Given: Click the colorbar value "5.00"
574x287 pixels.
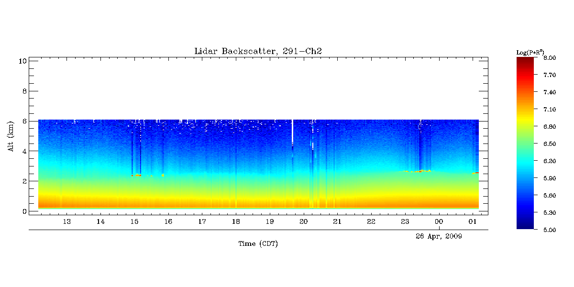Looking at the screenshot, I should pyautogui.click(x=550, y=230).
